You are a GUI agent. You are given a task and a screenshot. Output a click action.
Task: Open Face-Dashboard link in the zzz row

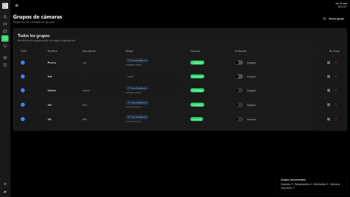(137, 117)
